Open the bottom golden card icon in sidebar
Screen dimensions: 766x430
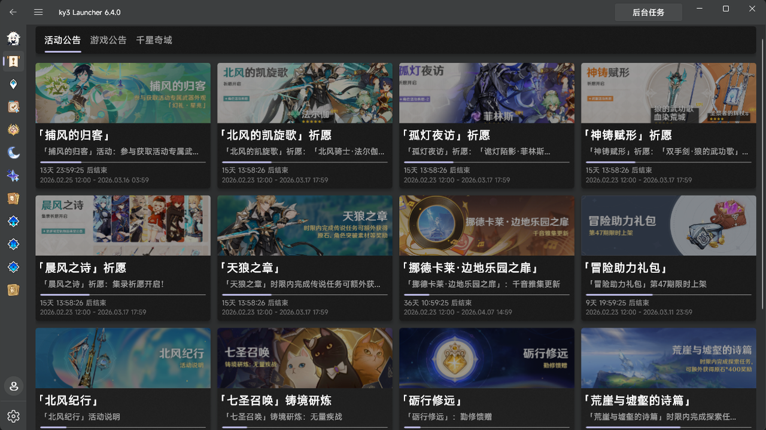(x=13, y=290)
